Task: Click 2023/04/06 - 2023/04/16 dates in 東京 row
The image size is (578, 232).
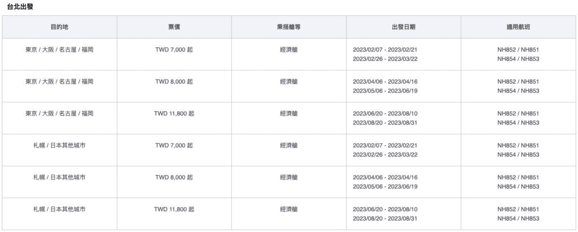Action: [x=385, y=81]
